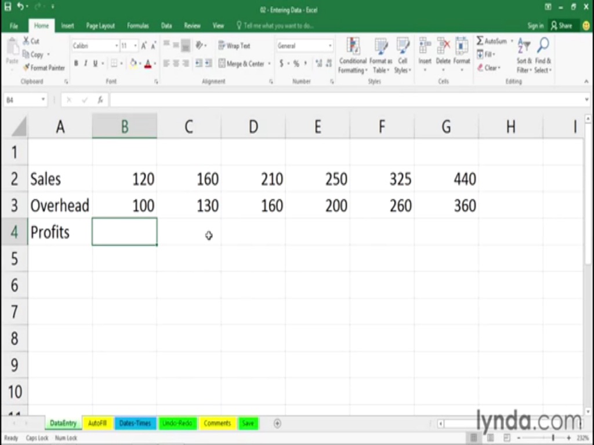
Task: Toggle bold formatting
Action: tap(76, 64)
